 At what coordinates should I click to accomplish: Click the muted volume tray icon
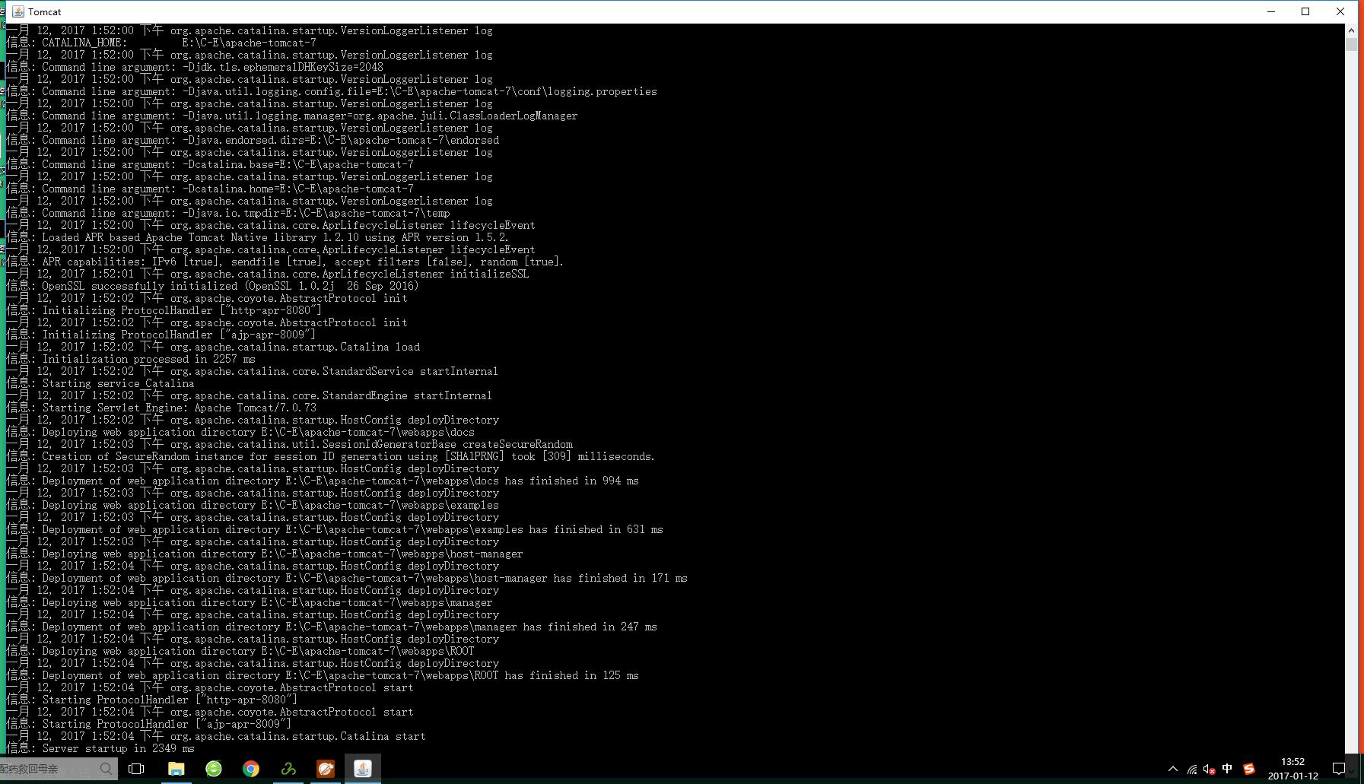pyautogui.click(x=1210, y=770)
